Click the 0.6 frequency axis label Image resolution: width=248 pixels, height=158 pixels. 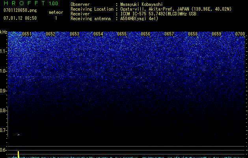[3, 150]
